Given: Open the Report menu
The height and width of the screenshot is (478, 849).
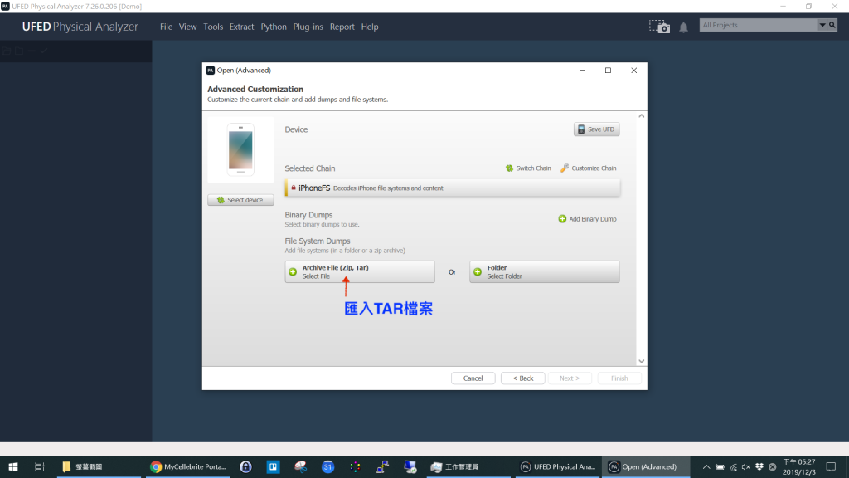Looking at the screenshot, I should (342, 27).
